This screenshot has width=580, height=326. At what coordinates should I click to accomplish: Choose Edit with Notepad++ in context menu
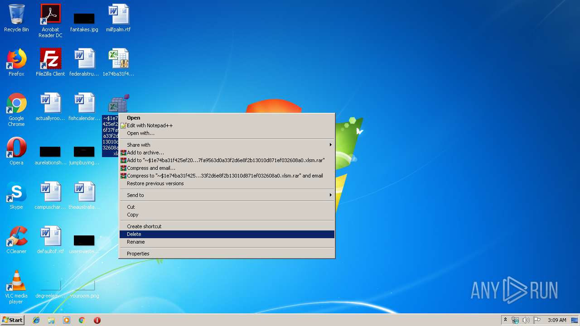pyautogui.click(x=227, y=125)
